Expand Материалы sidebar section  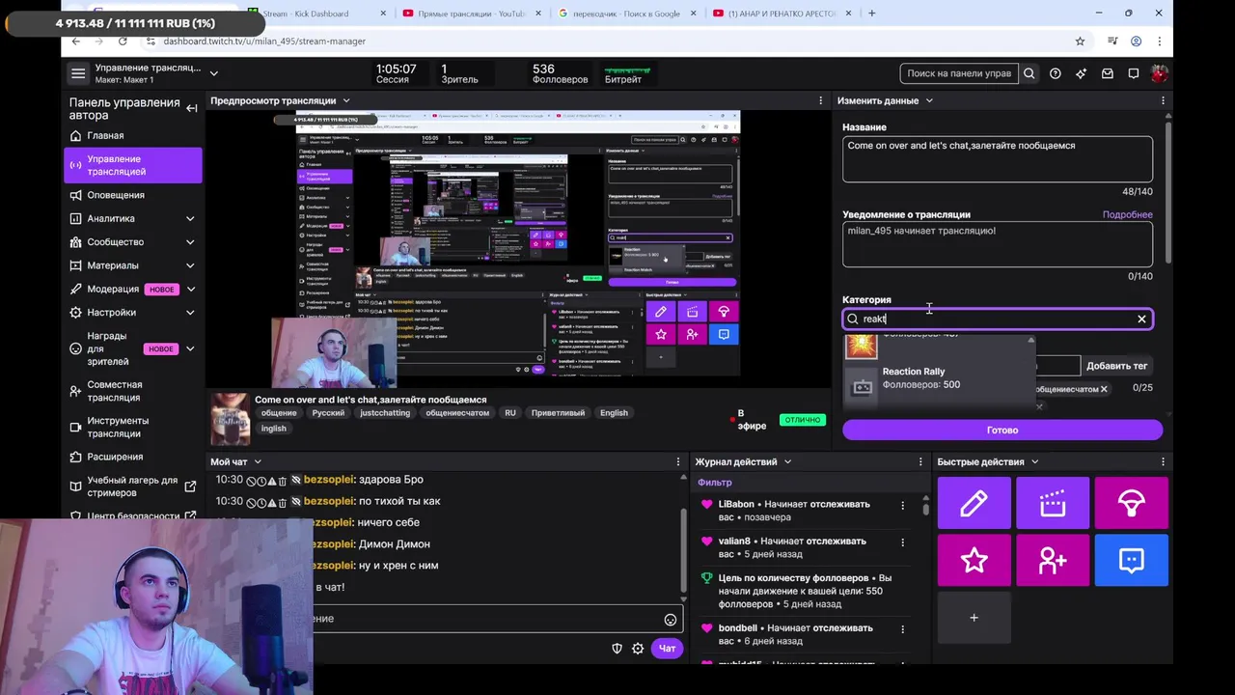(x=190, y=265)
